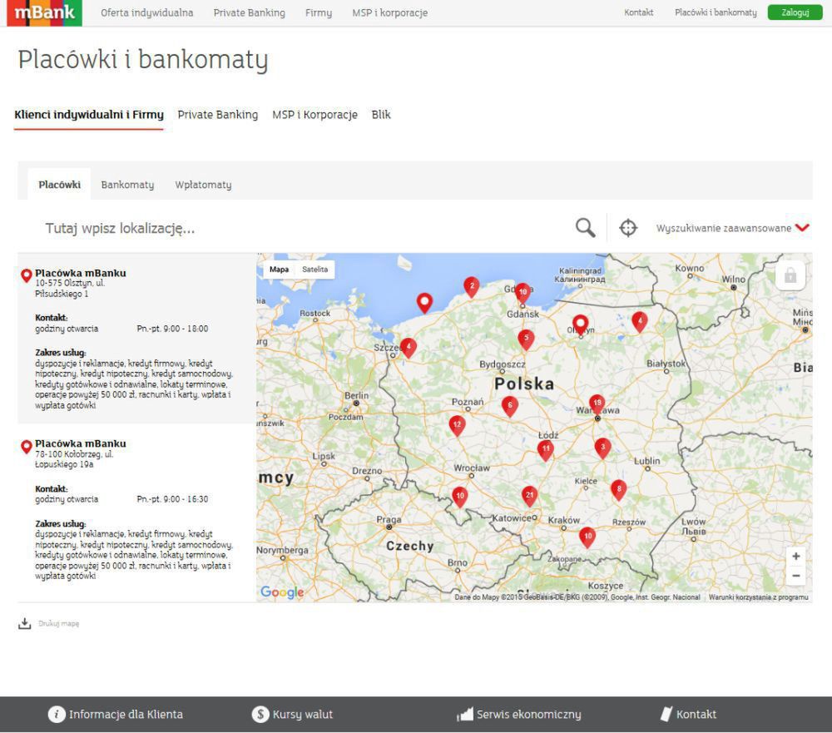The width and height of the screenshot is (832, 733).
Task: Open Serwis ekonomiczny footer link
Action: point(528,715)
